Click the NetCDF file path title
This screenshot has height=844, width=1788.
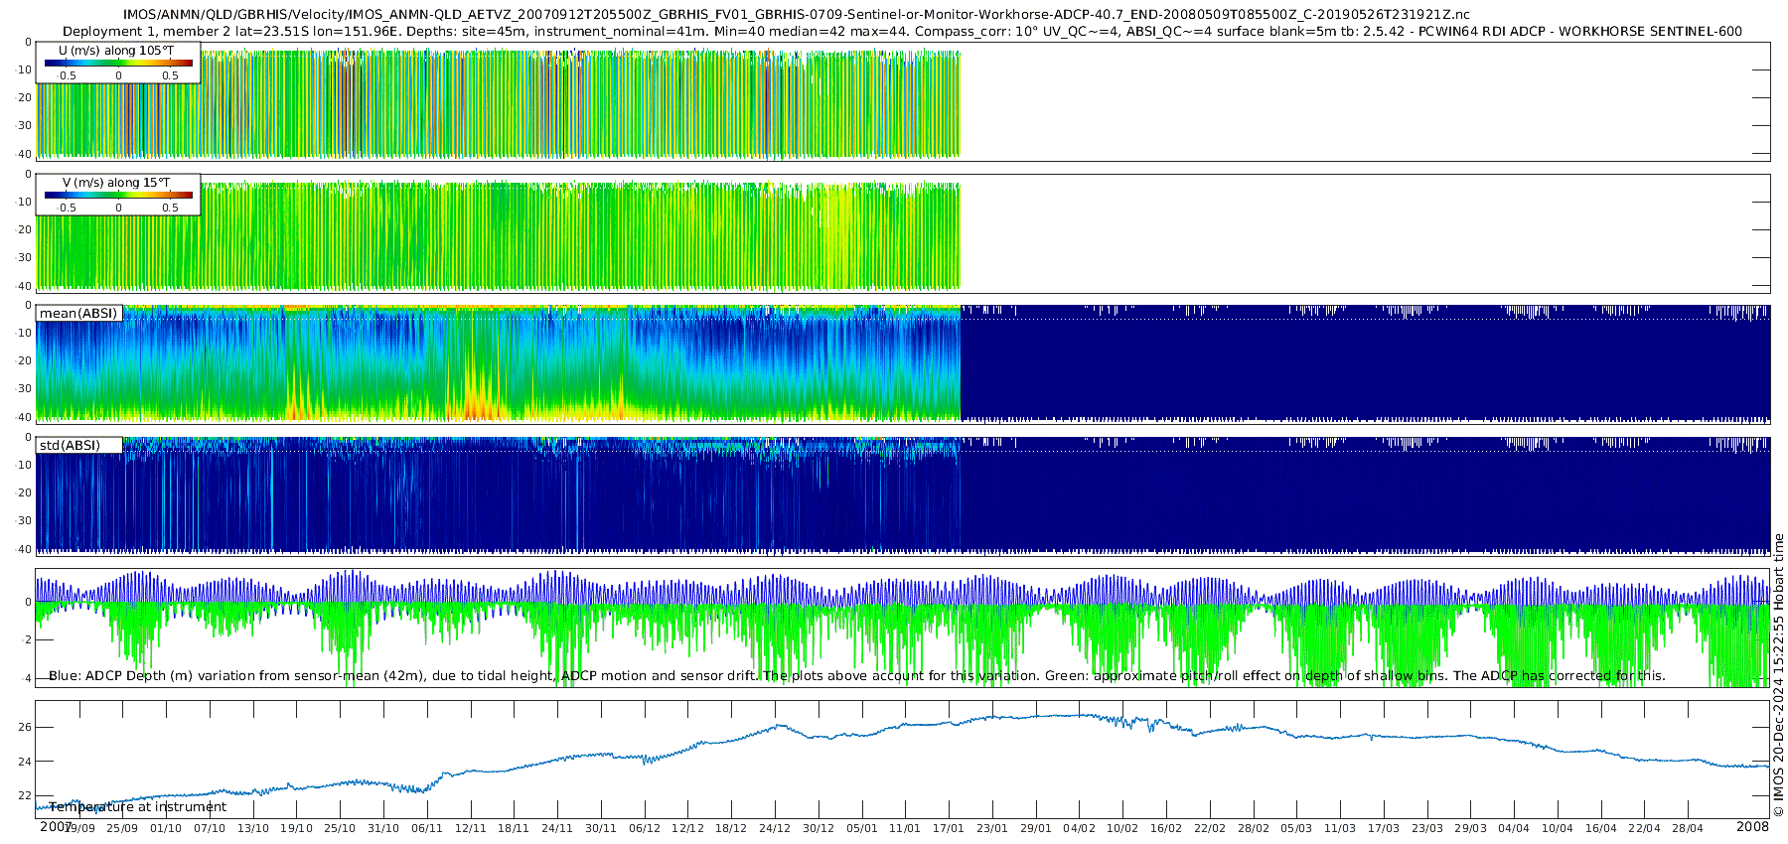[x=796, y=15]
